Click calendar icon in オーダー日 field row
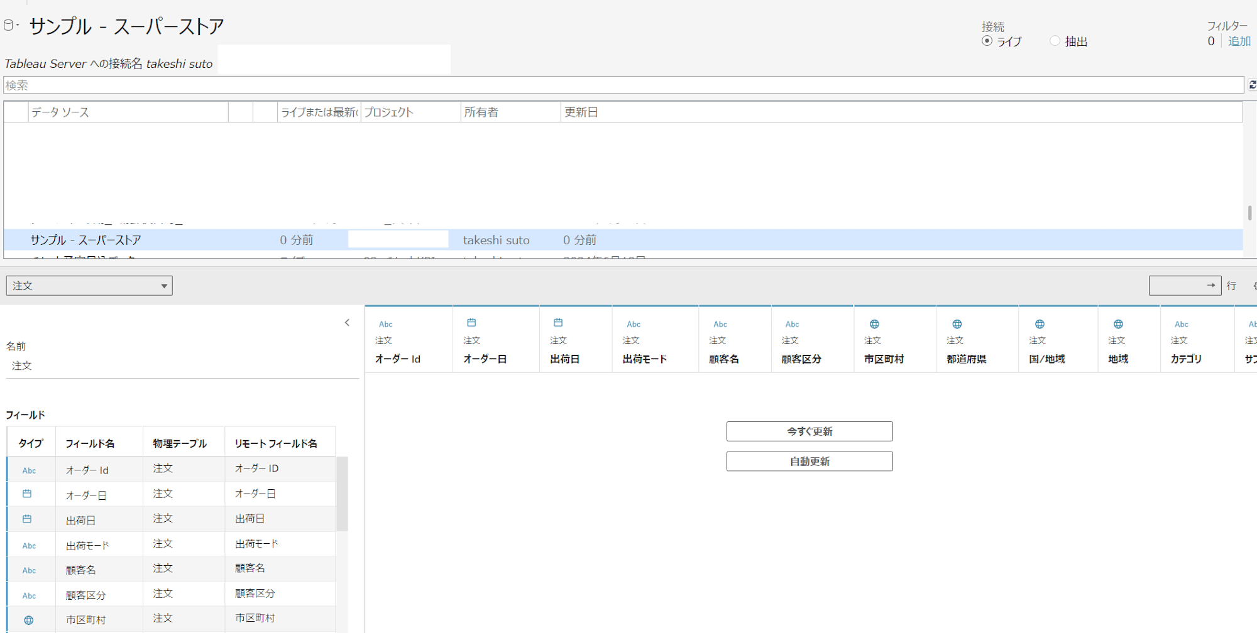Image resolution: width=1257 pixels, height=633 pixels. [27, 494]
